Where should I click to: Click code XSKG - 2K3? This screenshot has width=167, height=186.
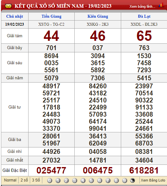coord(98,24)
